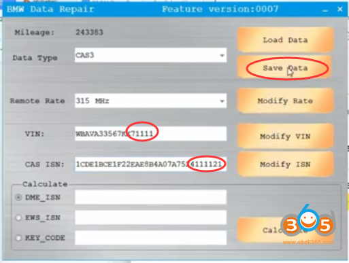Click the DME_ISN result field
Screen dimensions: 349x263
(x=150, y=197)
